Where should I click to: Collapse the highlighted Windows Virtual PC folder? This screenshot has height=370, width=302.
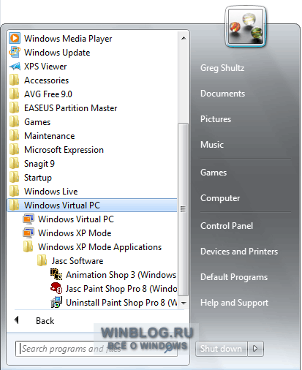92,205
